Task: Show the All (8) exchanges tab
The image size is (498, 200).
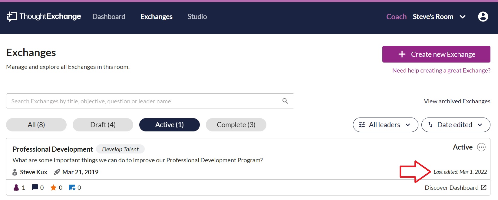Action: point(36,125)
